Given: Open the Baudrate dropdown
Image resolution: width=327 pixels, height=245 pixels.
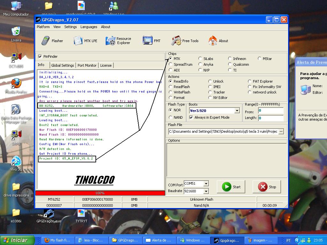Looking at the screenshot, I should (206, 191).
